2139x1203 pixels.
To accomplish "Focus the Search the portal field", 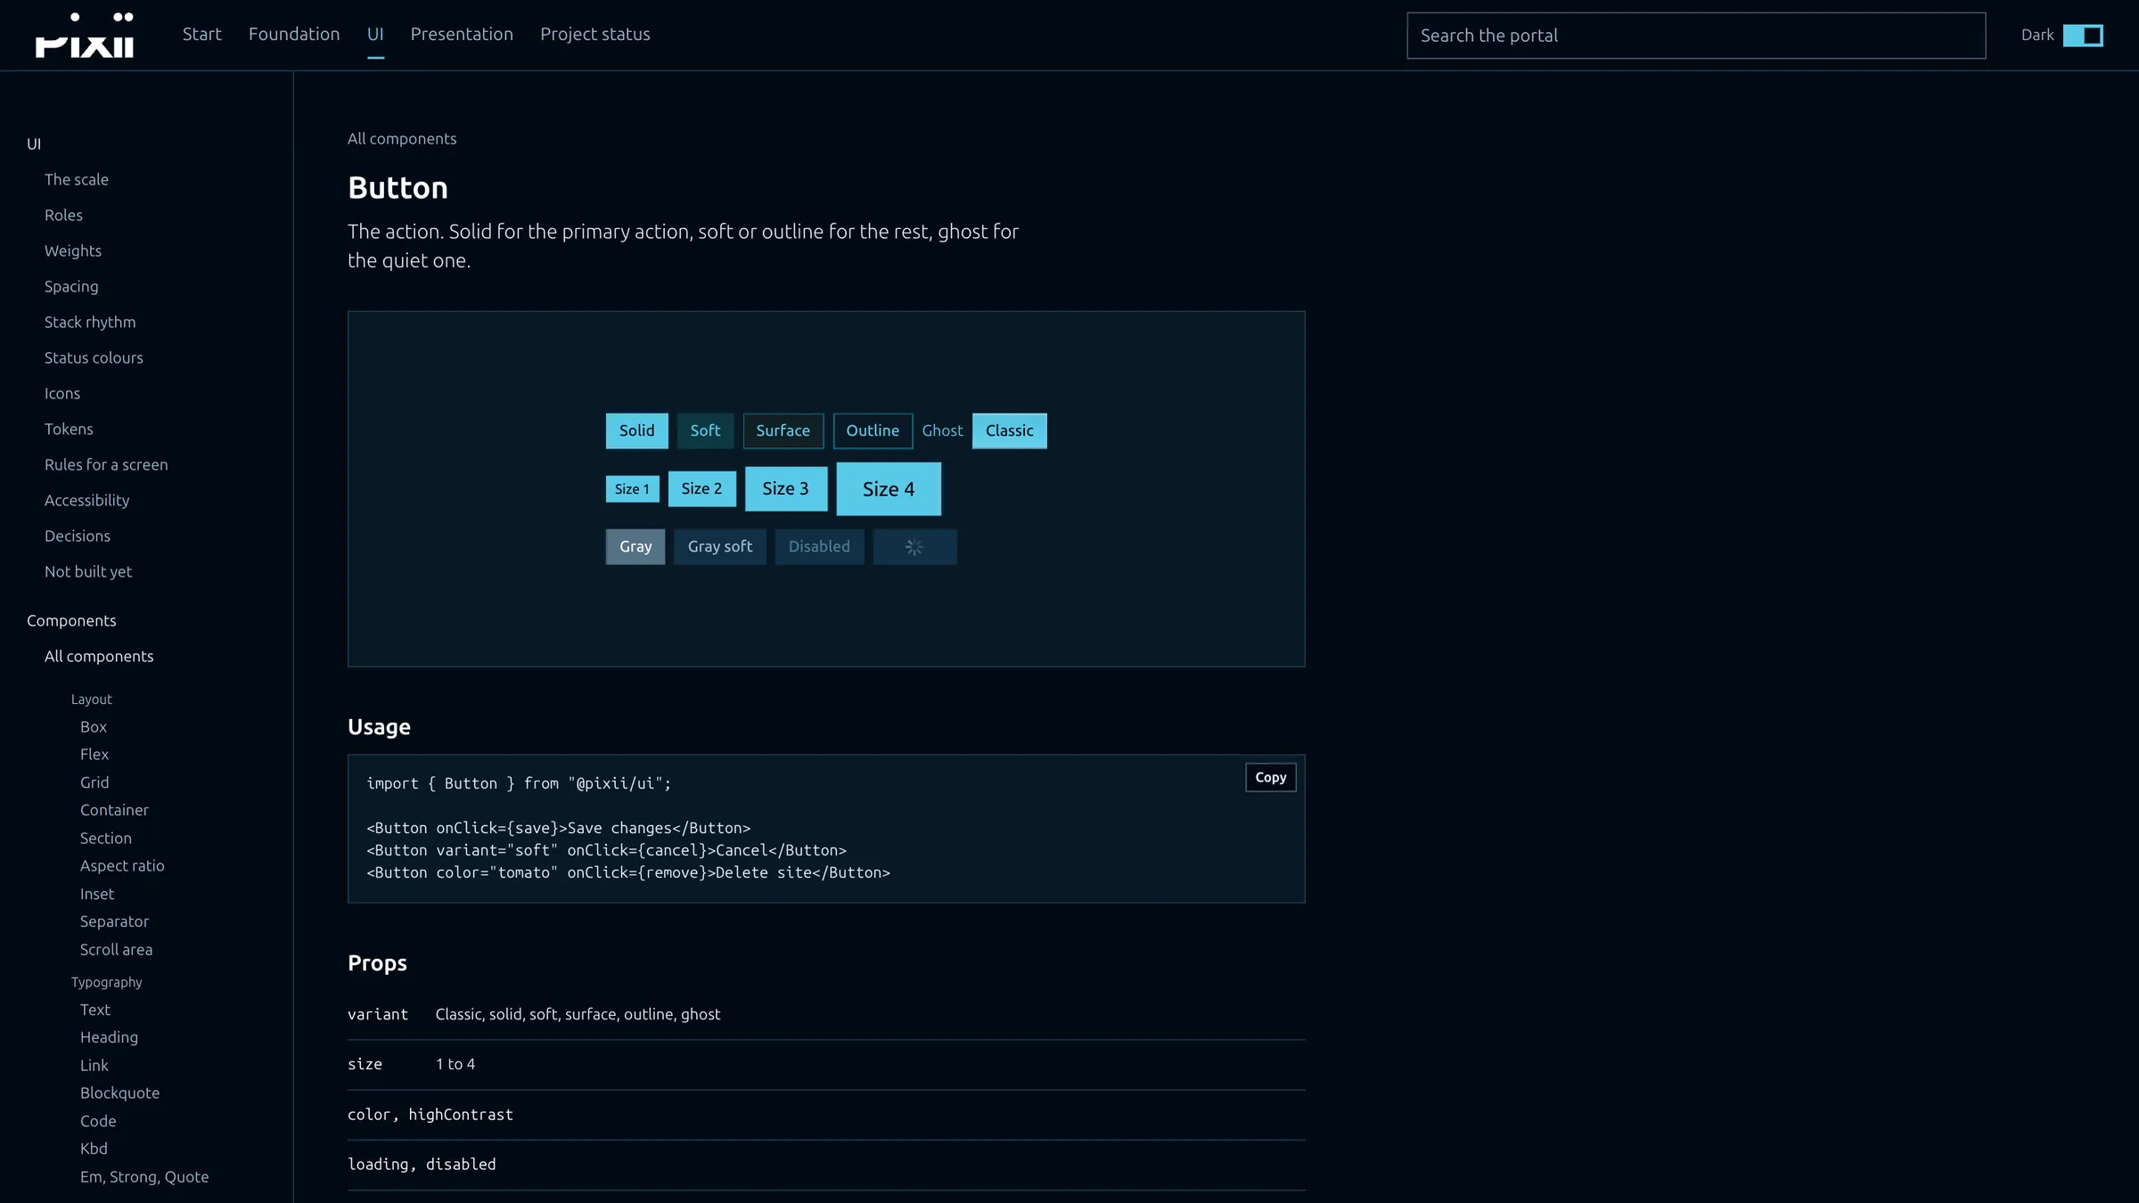I will 1696,36.
